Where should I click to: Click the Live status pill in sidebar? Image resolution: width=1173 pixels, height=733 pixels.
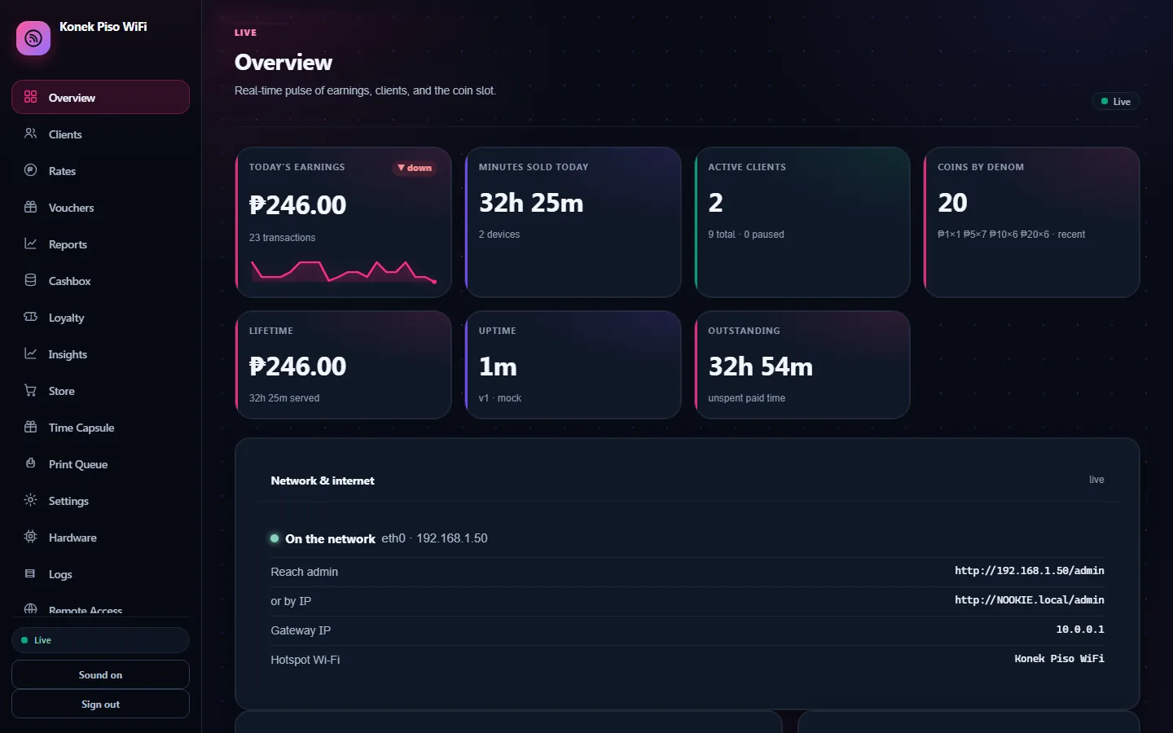(100, 640)
